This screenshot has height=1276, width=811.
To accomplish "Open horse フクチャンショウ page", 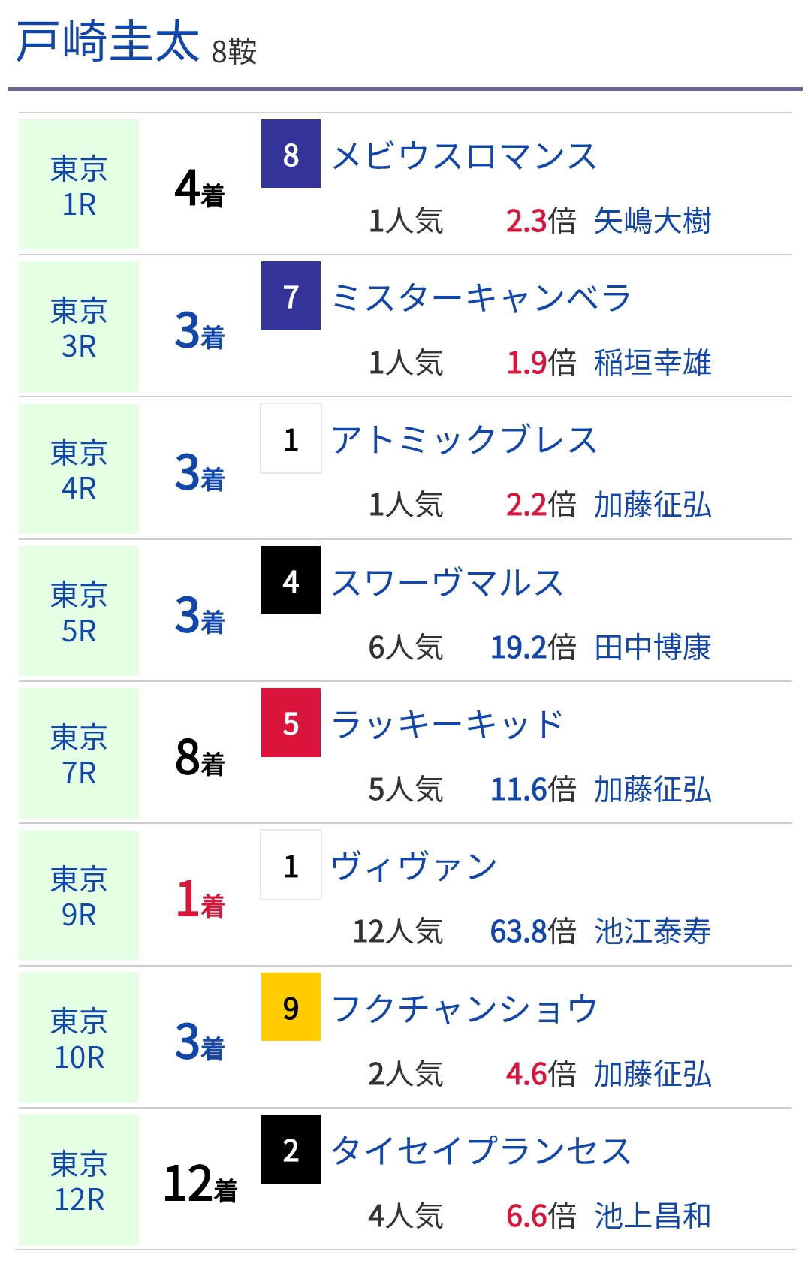I will click(x=464, y=1009).
